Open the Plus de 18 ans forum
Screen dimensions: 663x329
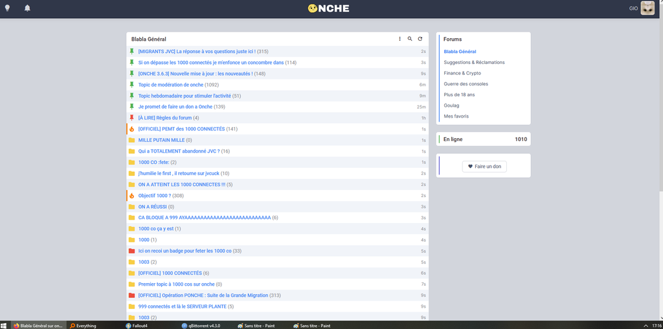[459, 94]
